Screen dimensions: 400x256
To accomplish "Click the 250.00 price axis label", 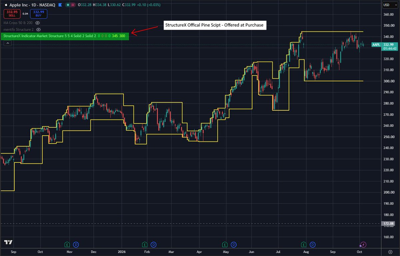I will point(389,137).
